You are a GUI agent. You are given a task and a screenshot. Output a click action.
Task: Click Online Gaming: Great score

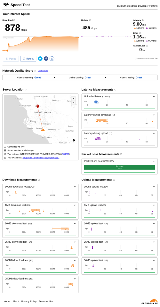pos(80,77)
